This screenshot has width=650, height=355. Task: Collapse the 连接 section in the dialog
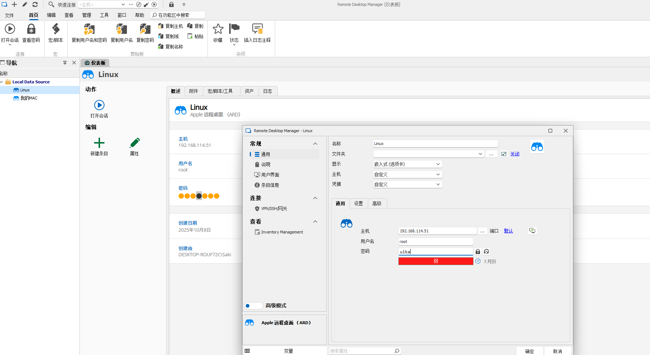click(x=315, y=198)
